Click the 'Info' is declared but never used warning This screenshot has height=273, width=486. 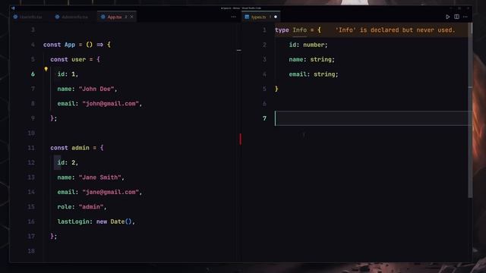coord(395,30)
